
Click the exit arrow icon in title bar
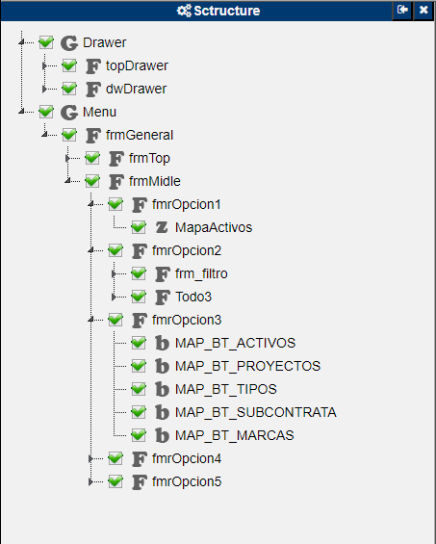[x=402, y=10]
